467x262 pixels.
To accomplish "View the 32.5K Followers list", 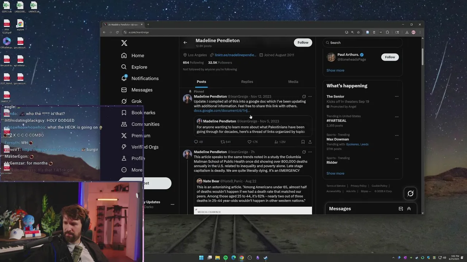I will [x=220, y=63].
